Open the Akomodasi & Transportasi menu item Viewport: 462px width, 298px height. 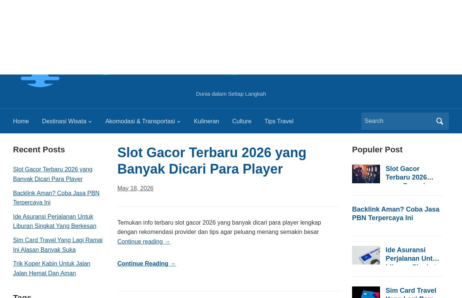point(140,121)
